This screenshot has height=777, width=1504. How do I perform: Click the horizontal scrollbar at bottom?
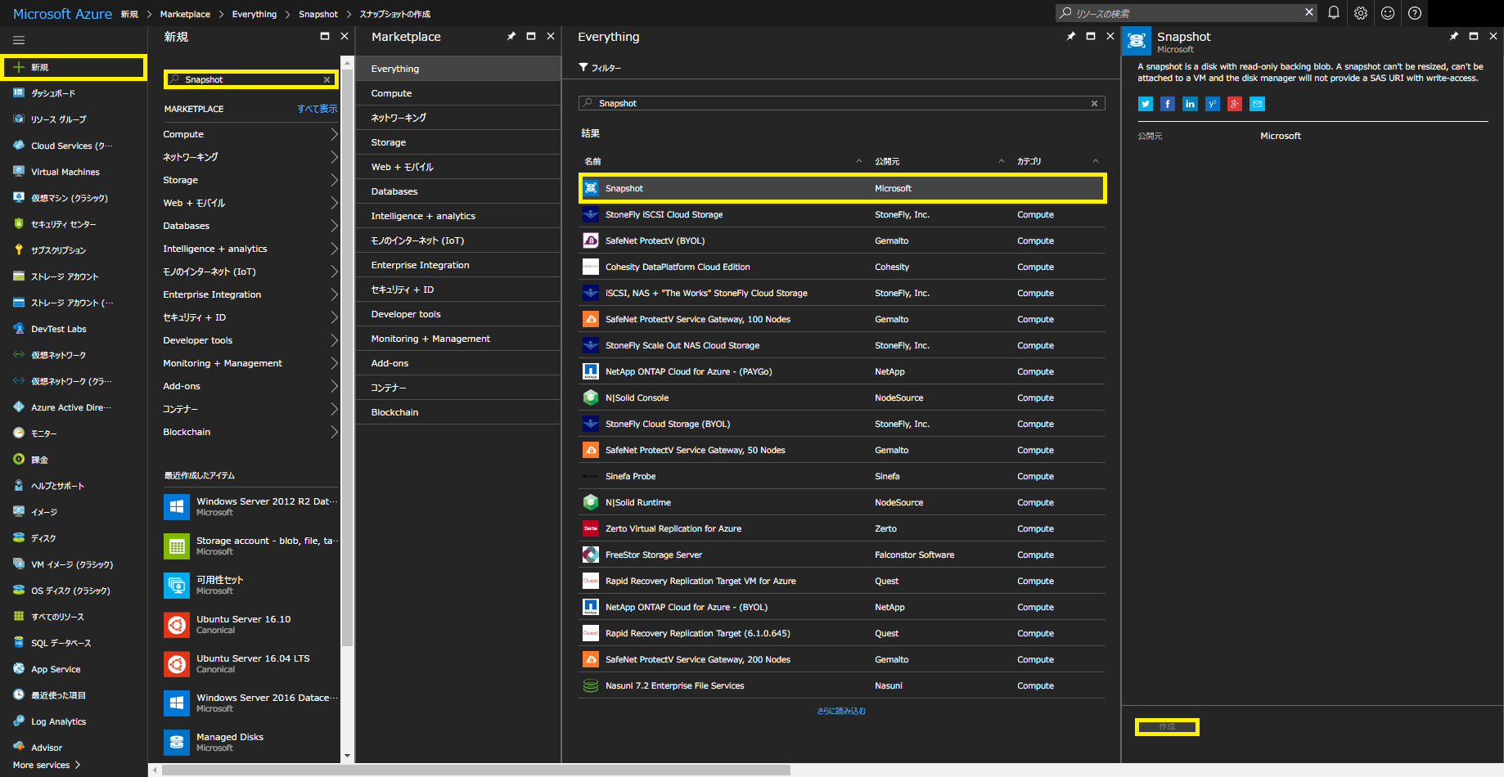click(476, 770)
